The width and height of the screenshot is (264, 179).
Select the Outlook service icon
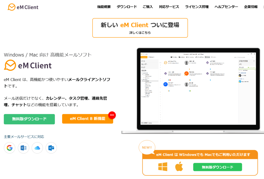click(51, 148)
